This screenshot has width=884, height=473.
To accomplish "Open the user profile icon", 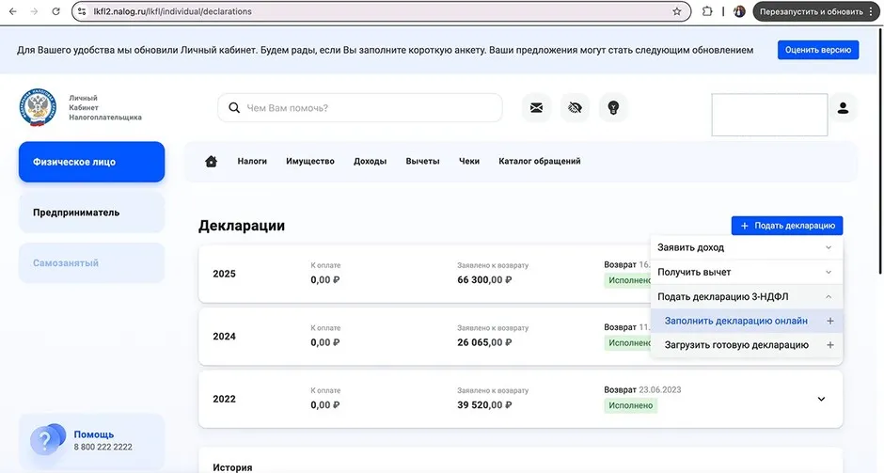I will pyautogui.click(x=843, y=108).
